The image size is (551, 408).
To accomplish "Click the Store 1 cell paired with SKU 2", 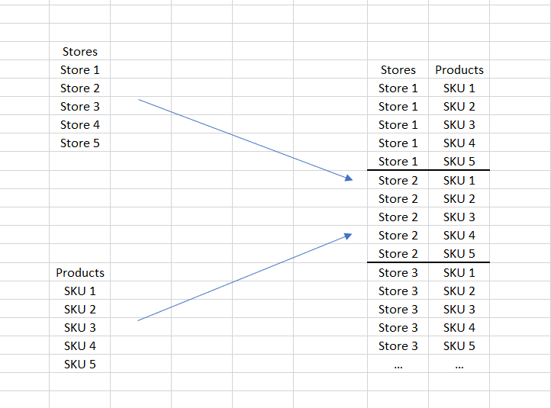I will click(x=398, y=107).
